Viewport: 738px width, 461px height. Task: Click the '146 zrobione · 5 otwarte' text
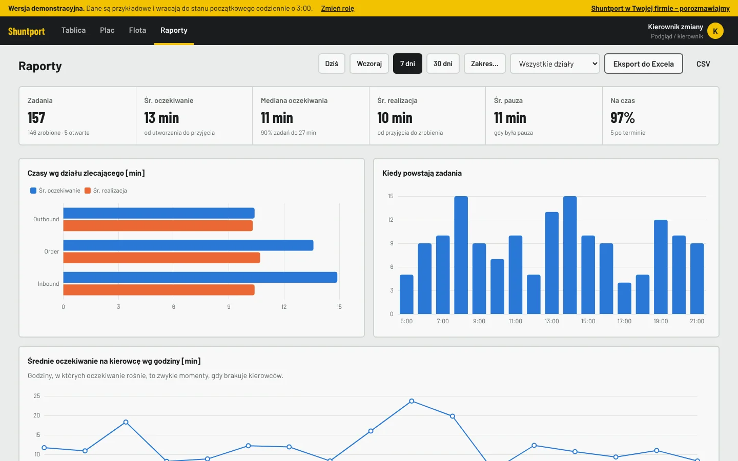coord(58,133)
